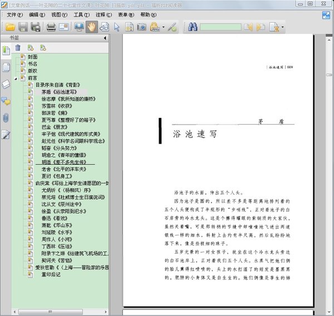Select the 封面 bookmark
334x316 pixels.
33,57
